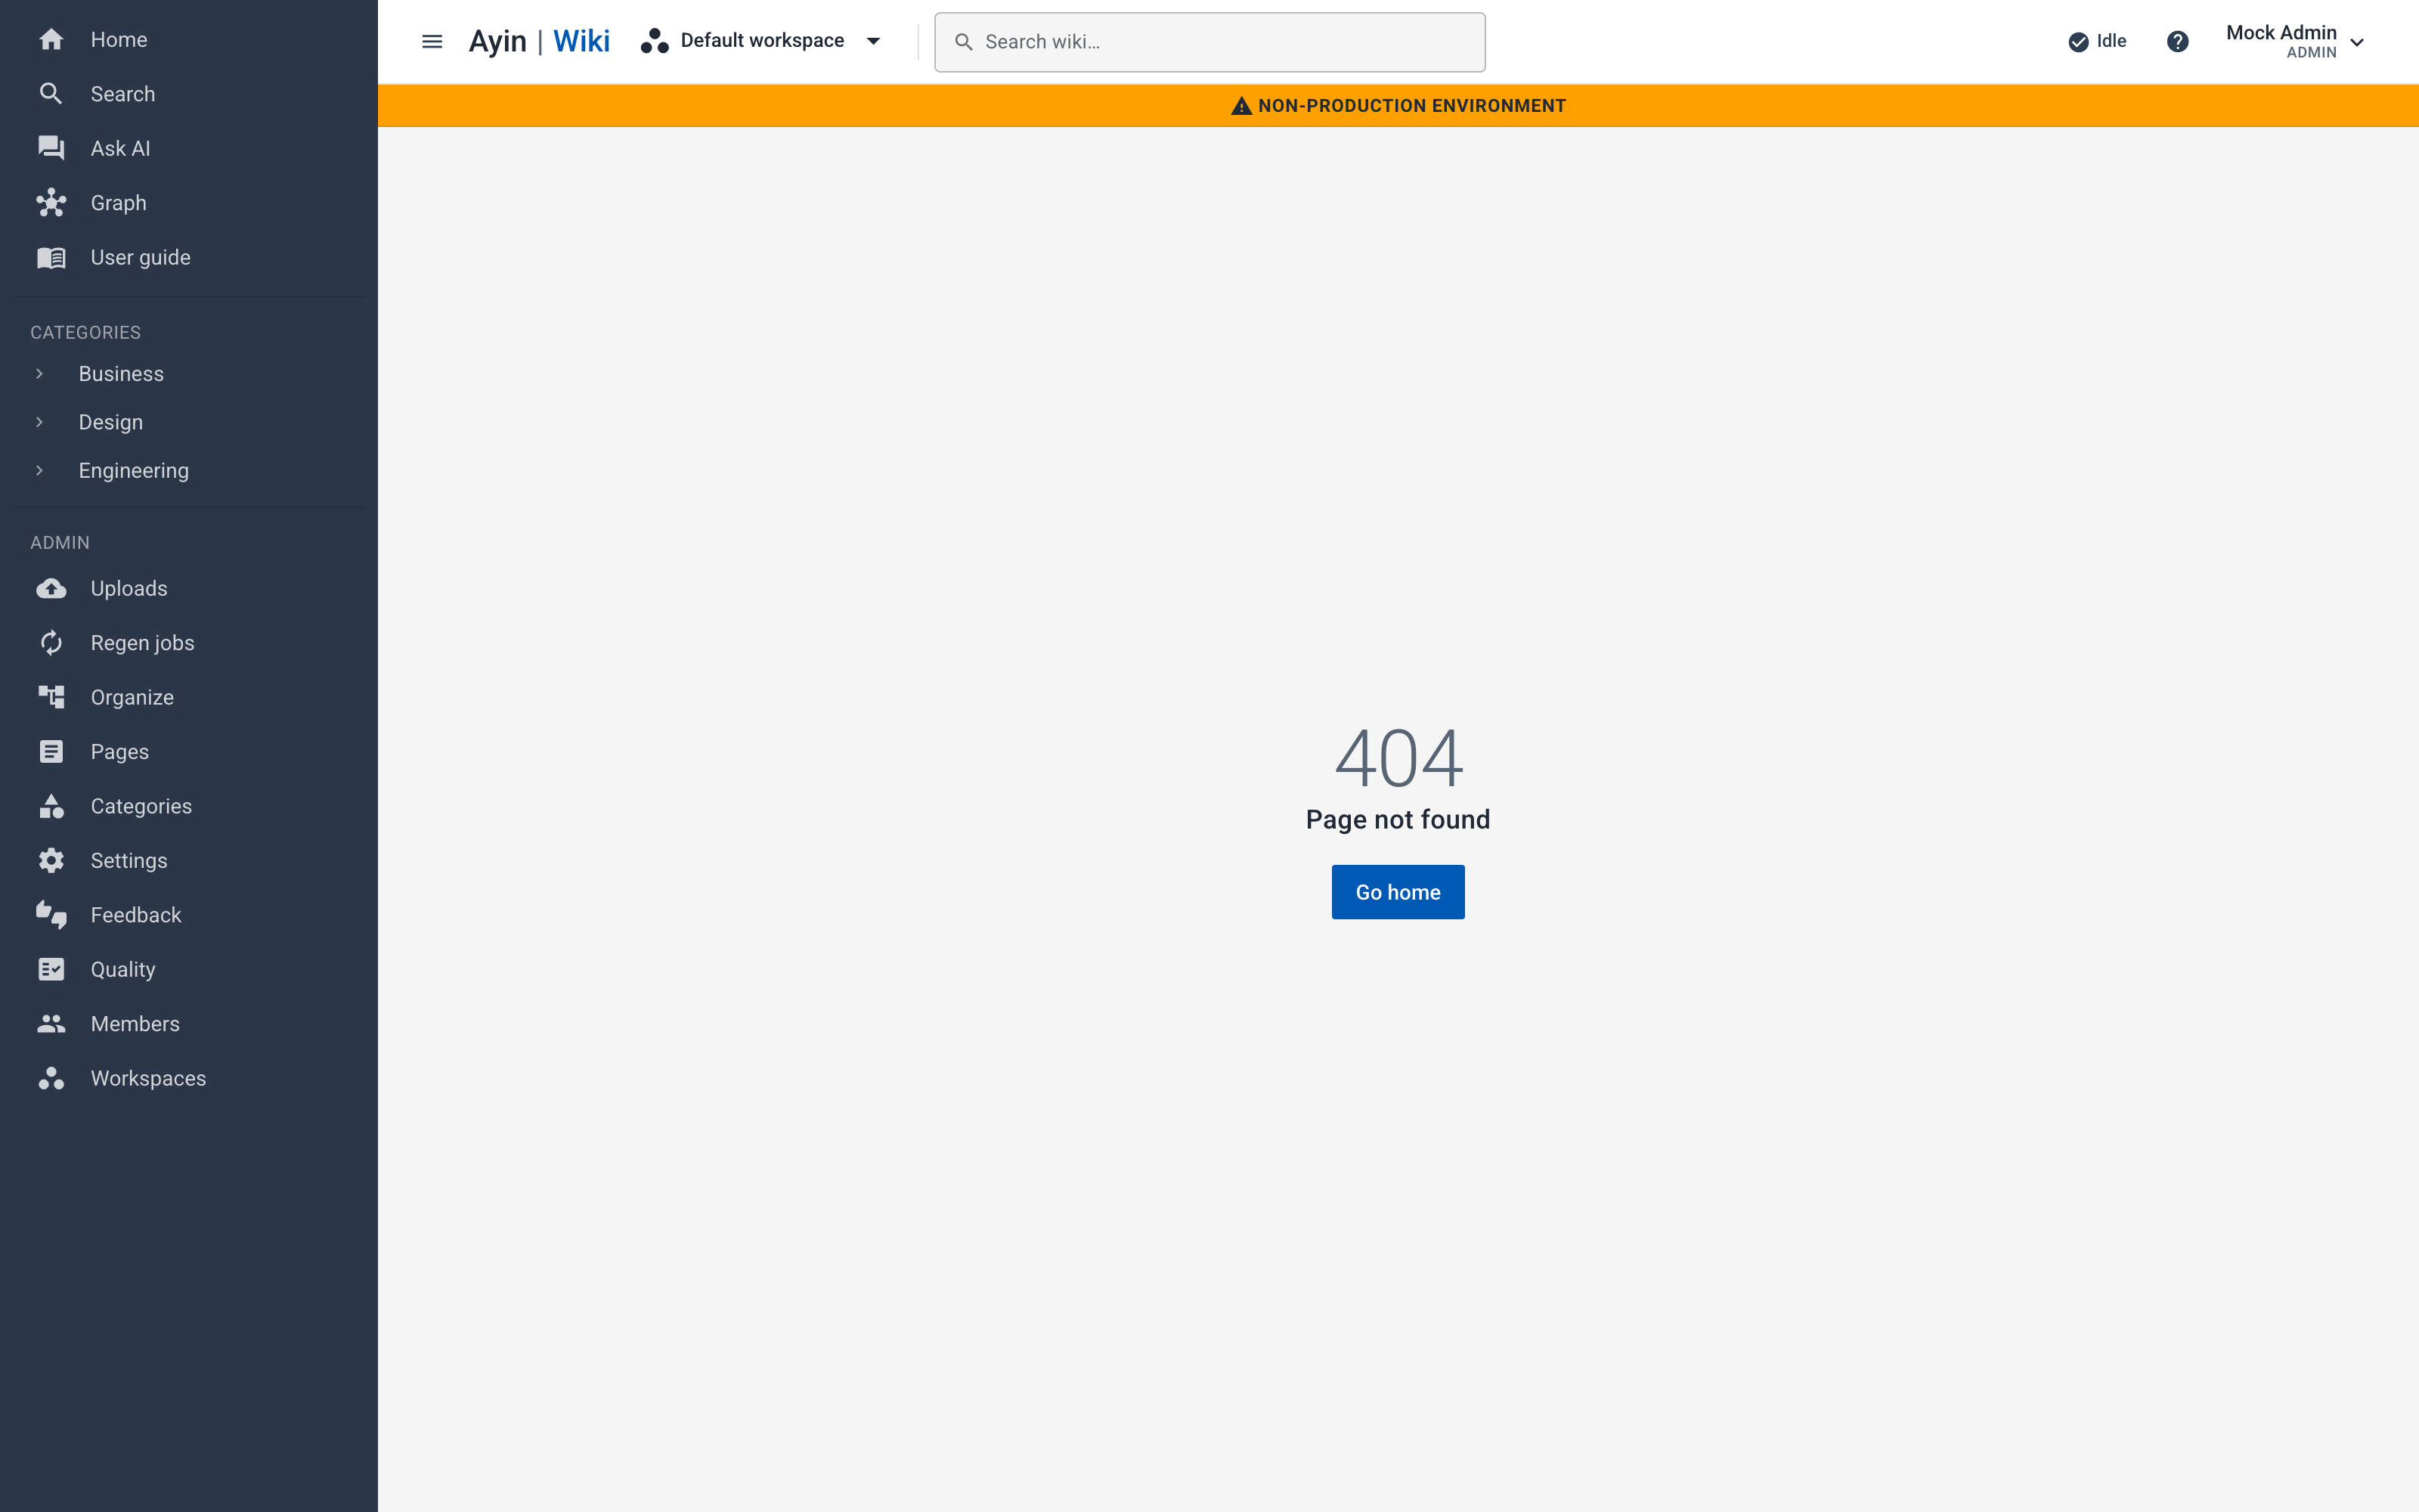
Task: Click the Home icon in the sidebar
Action: pyautogui.click(x=51, y=40)
